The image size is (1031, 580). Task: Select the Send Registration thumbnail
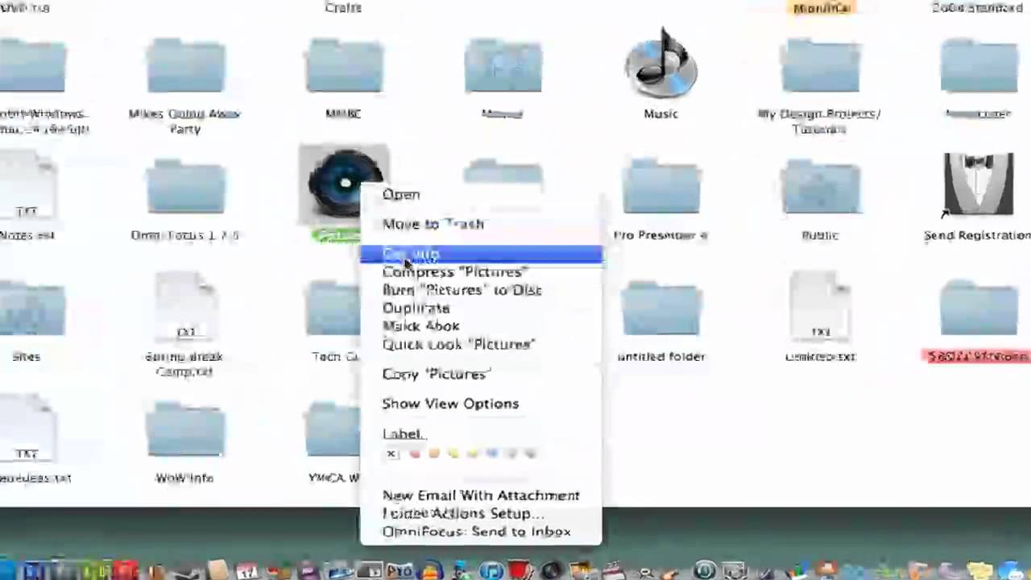(977, 184)
